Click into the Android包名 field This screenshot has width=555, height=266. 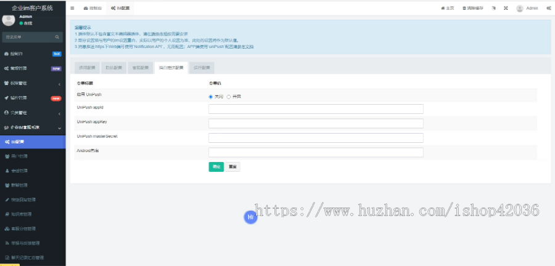tap(316, 153)
